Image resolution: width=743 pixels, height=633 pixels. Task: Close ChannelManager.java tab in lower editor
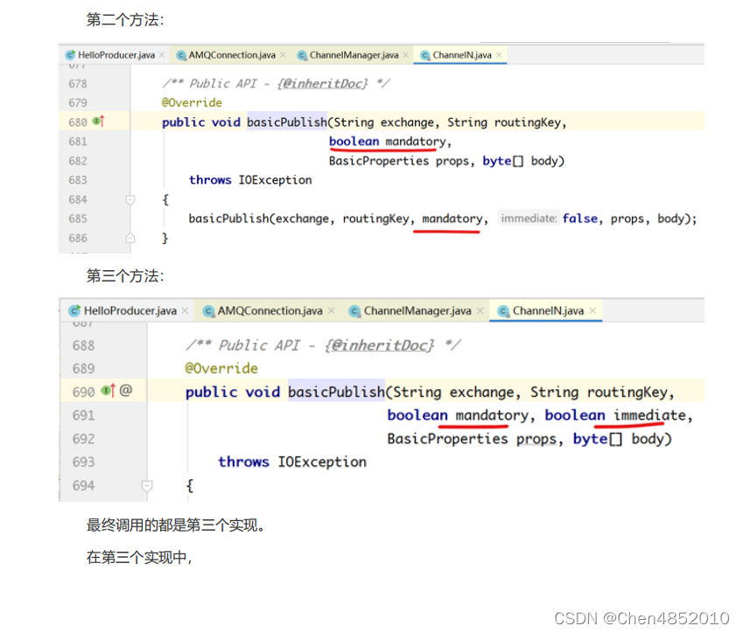tap(480, 310)
